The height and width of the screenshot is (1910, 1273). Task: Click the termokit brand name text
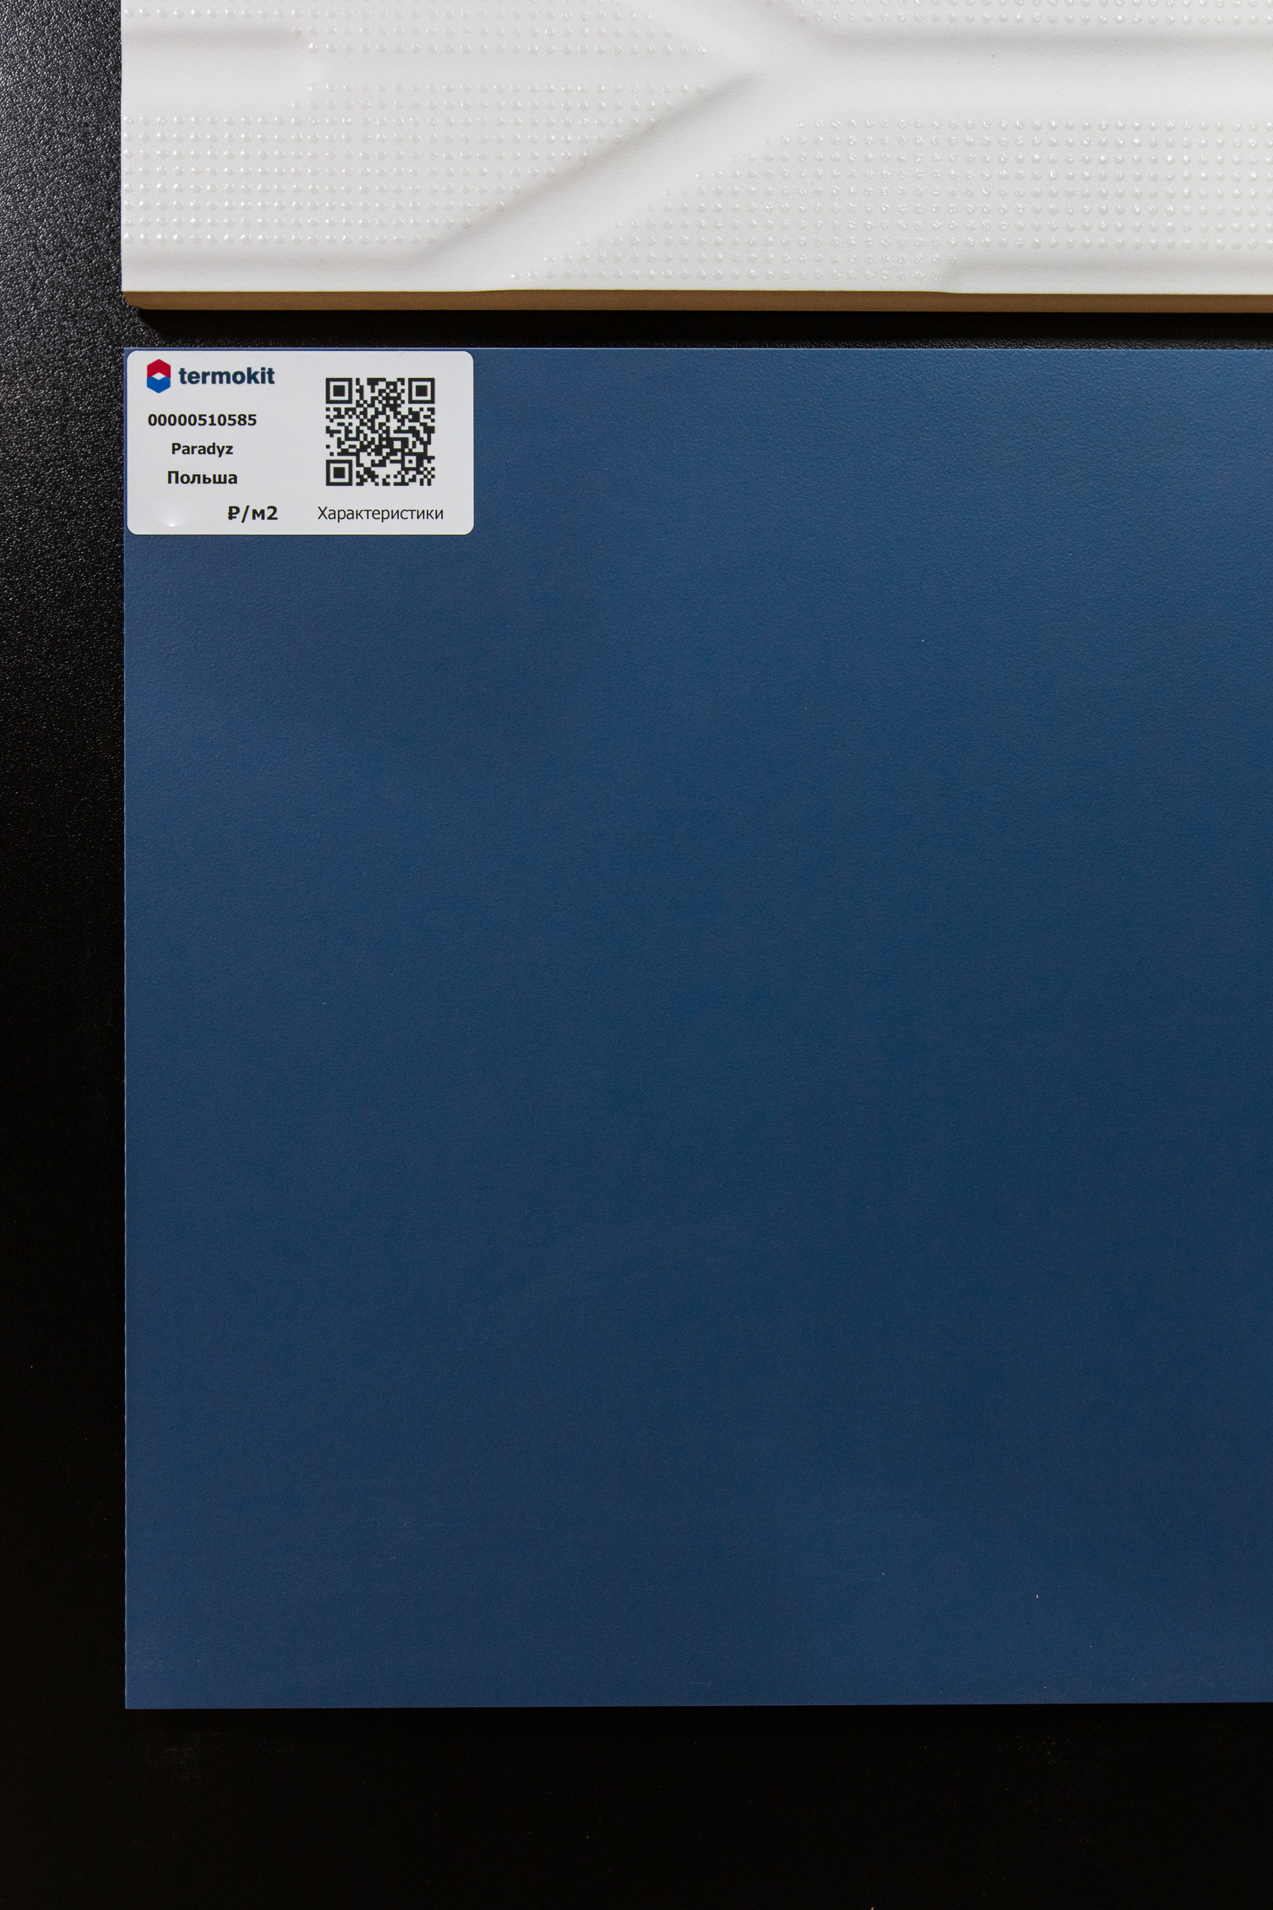227,376
